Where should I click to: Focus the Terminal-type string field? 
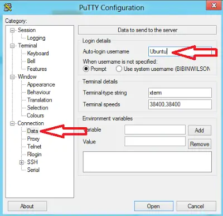180,93
